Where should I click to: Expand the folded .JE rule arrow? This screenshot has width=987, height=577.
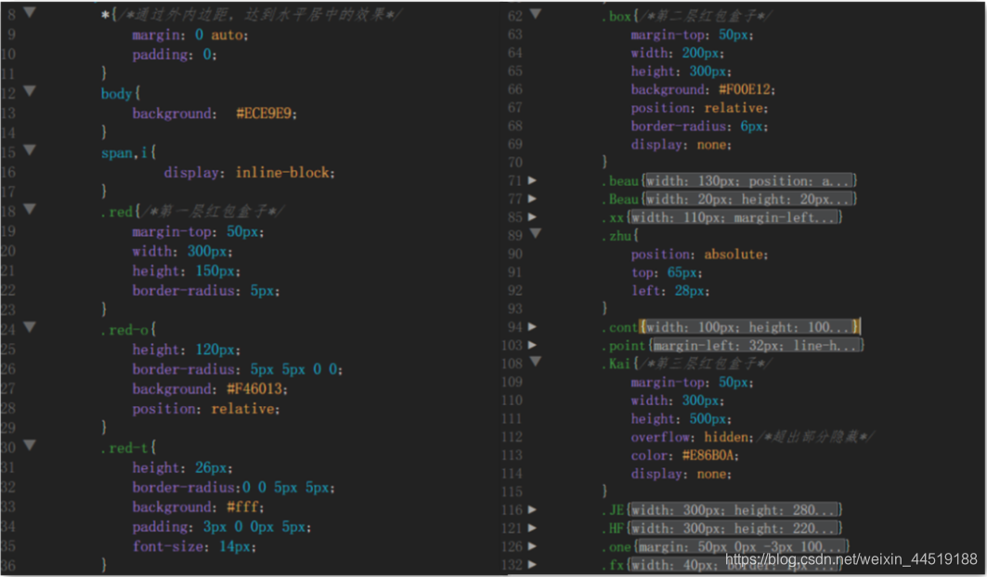[533, 509]
